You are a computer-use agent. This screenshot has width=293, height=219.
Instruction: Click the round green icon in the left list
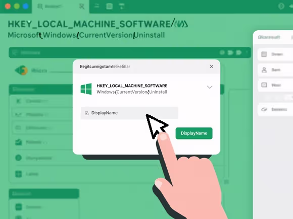point(18,158)
